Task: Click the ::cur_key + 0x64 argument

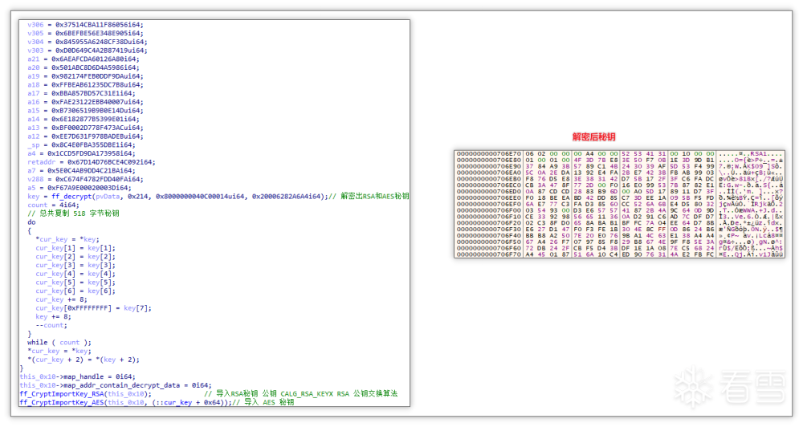Action: click(x=189, y=402)
